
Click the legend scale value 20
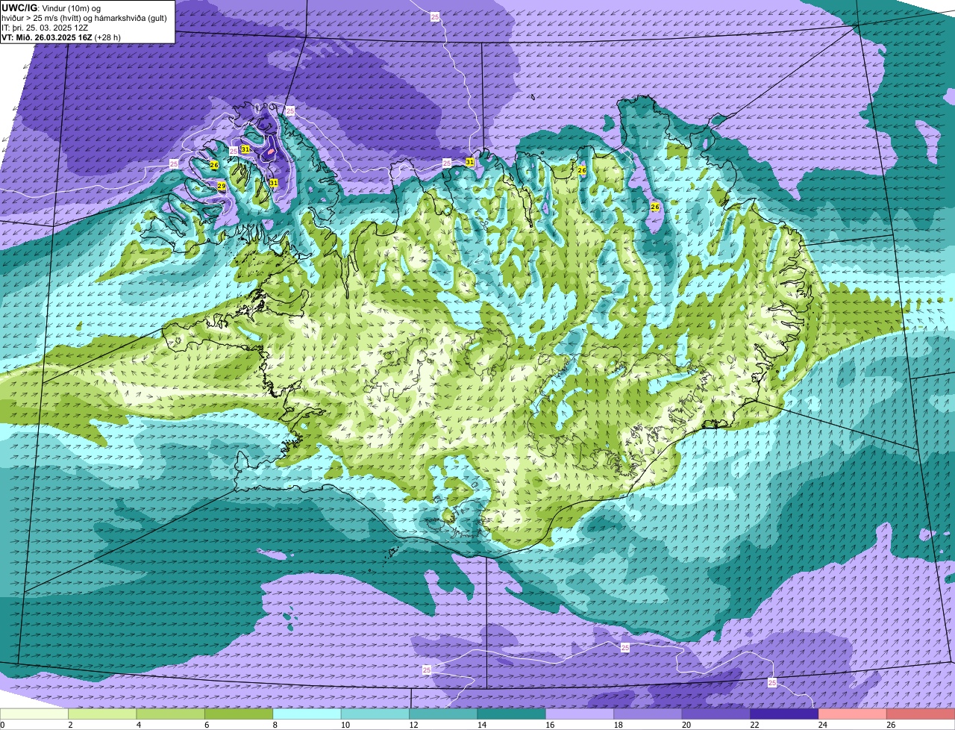pyautogui.click(x=686, y=725)
